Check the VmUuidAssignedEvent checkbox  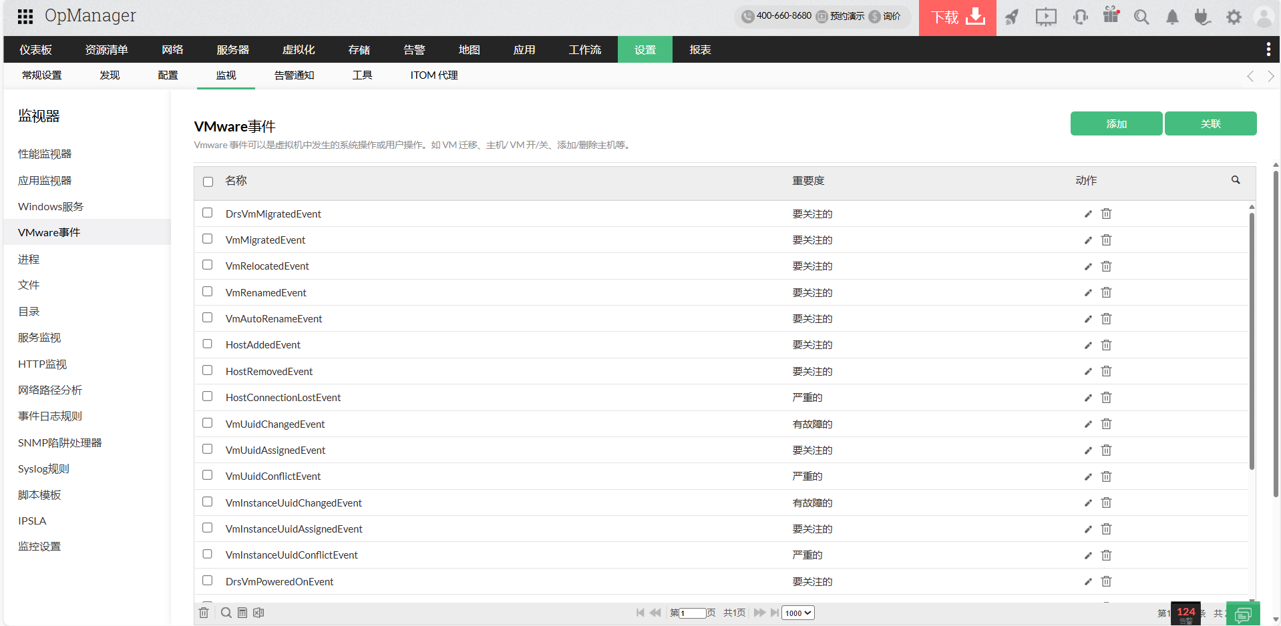(207, 449)
